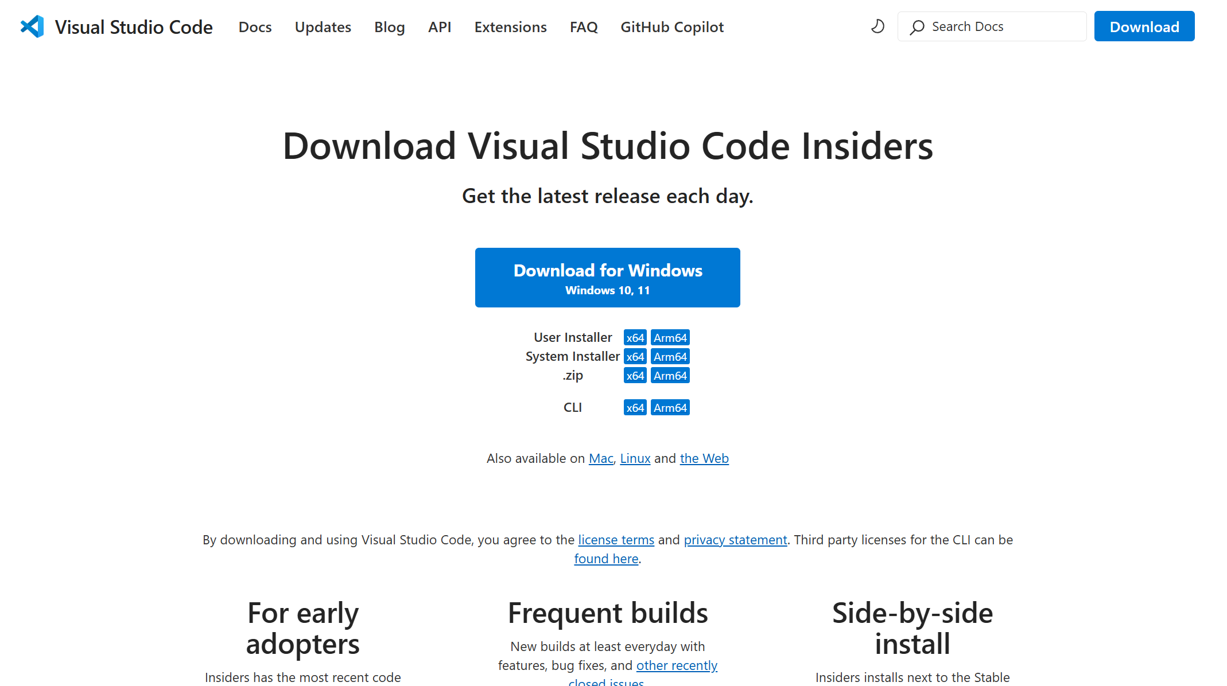Visit the GitHub Copilot page

671,26
